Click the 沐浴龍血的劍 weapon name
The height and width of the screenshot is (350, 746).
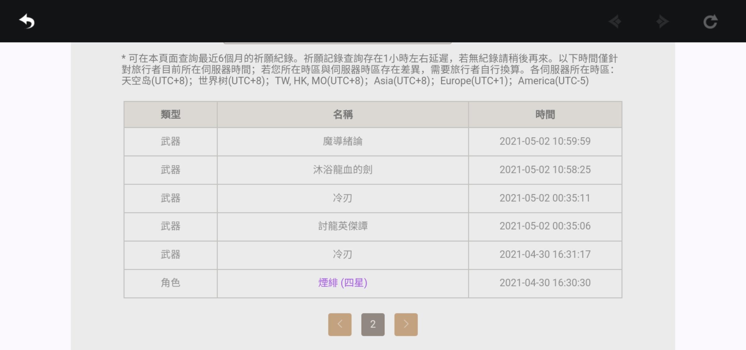point(343,170)
